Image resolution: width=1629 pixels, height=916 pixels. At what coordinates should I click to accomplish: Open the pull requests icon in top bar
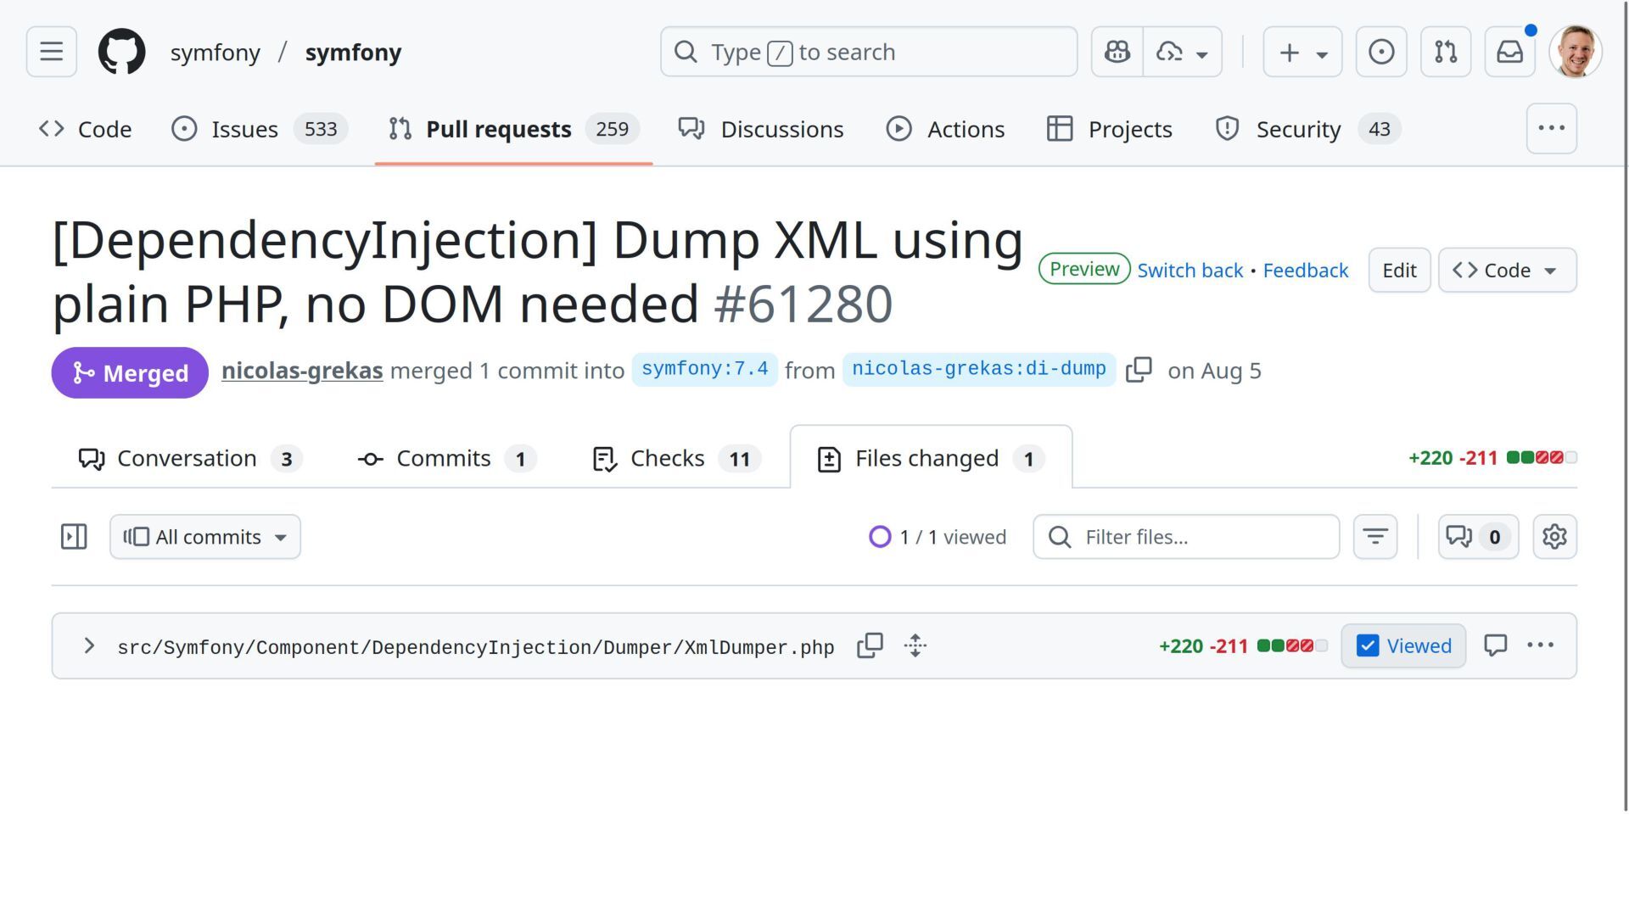click(1445, 53)
